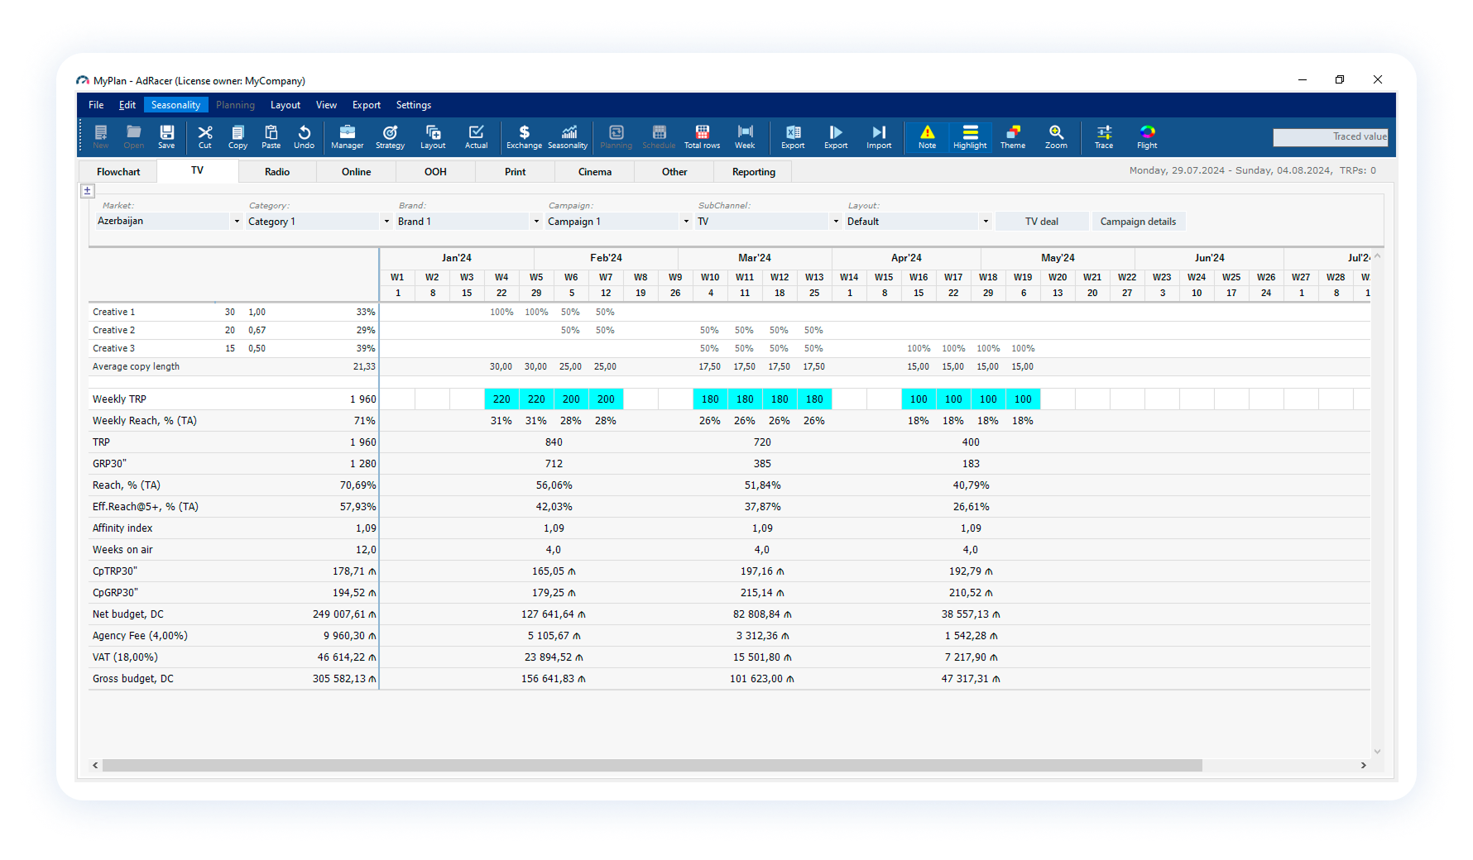Select the Creative 1 row label

coord(113,313)
